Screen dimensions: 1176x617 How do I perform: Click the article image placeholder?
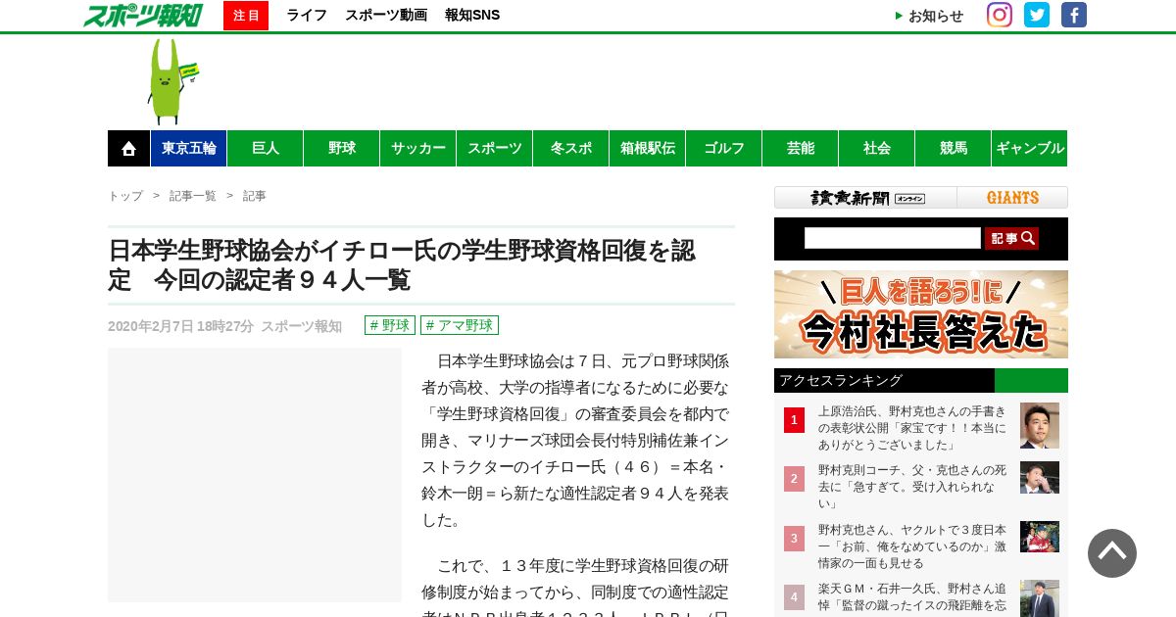[255, 475]
